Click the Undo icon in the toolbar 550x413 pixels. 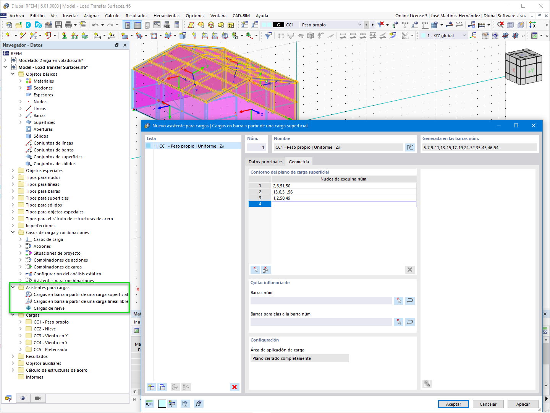[95, 24]
